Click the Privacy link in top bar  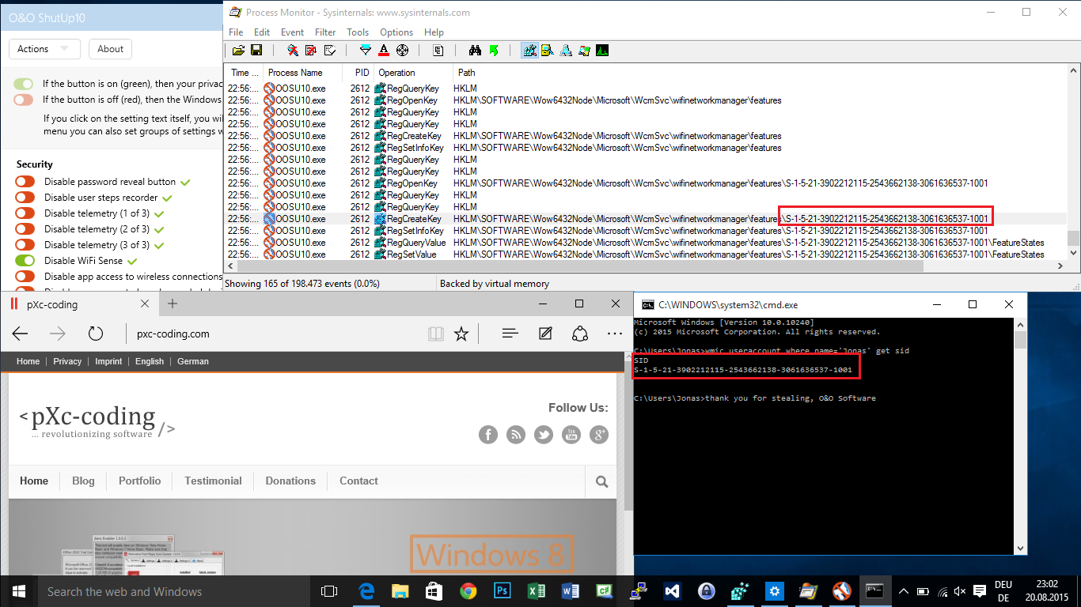67,361
